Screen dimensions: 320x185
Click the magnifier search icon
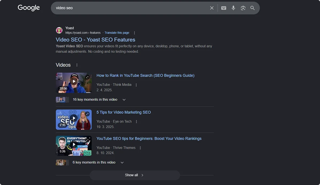point(253,8)
